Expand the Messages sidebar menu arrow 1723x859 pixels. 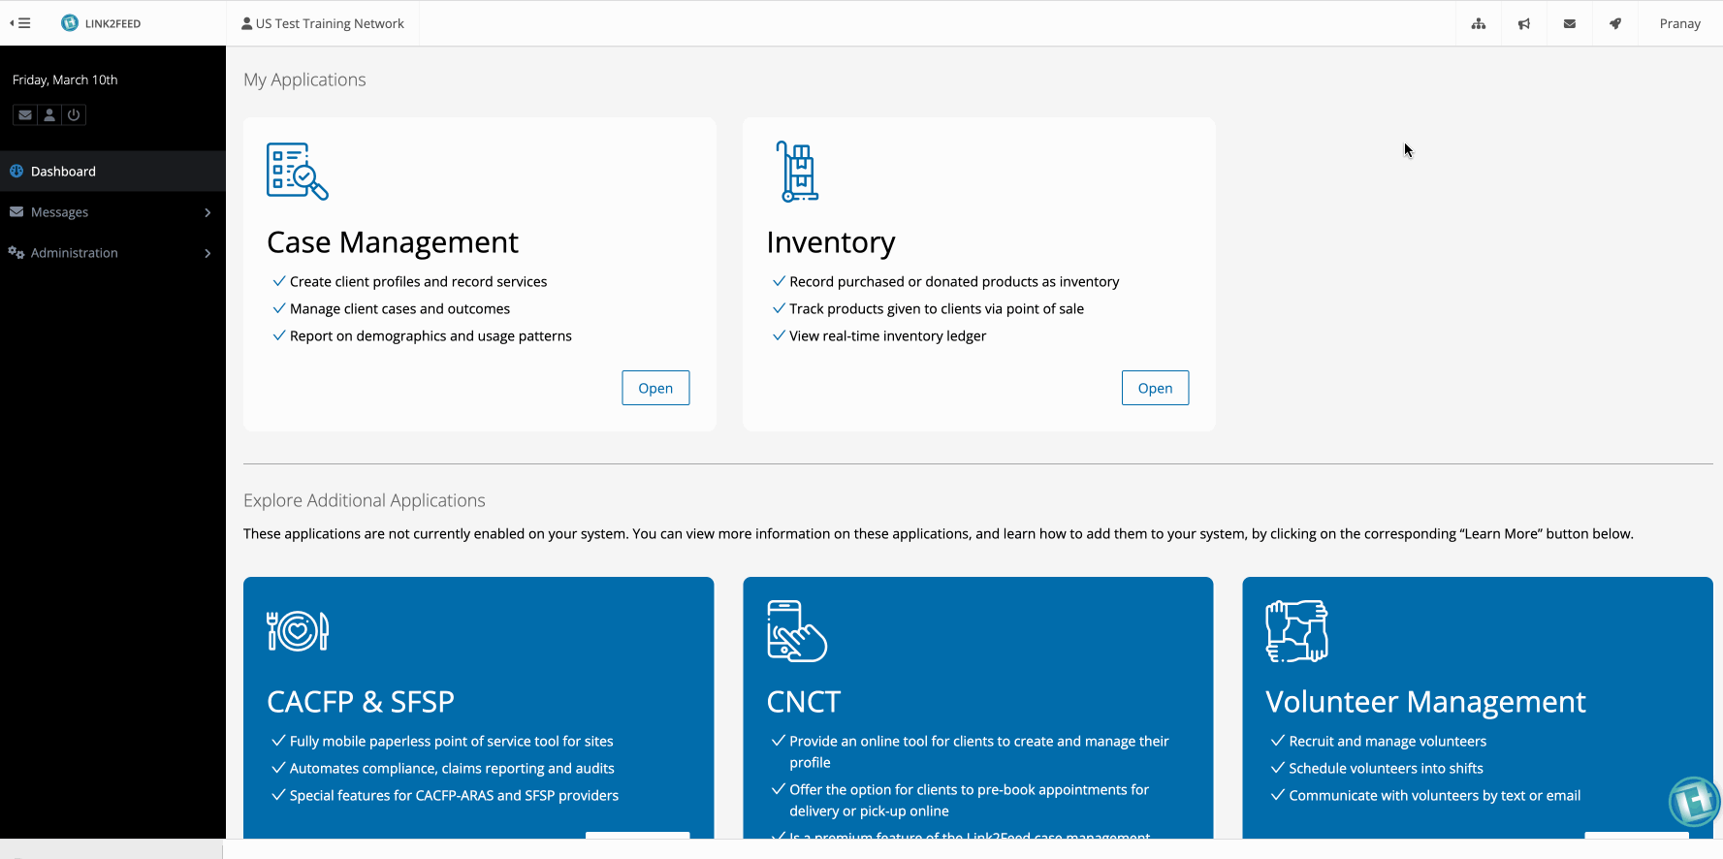click(207, 212)
